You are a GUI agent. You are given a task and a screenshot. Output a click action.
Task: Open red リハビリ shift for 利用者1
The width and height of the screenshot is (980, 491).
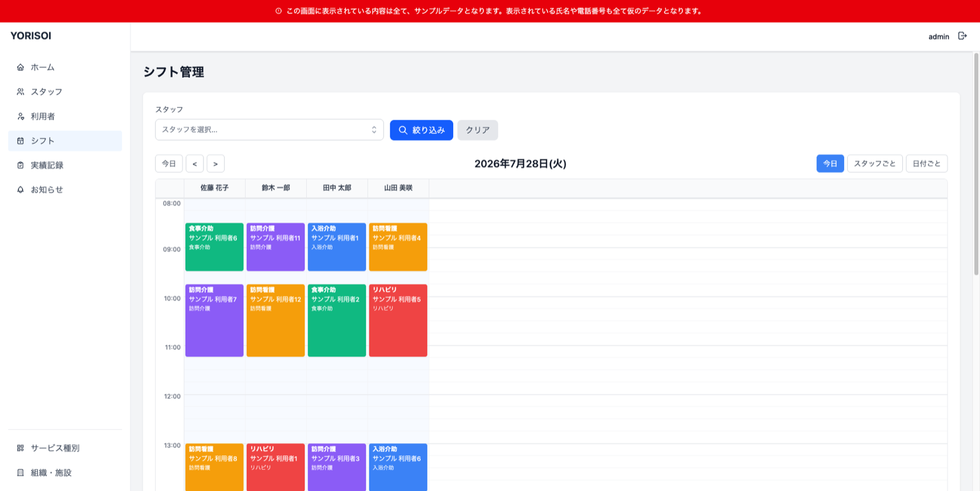click(276, 467)
